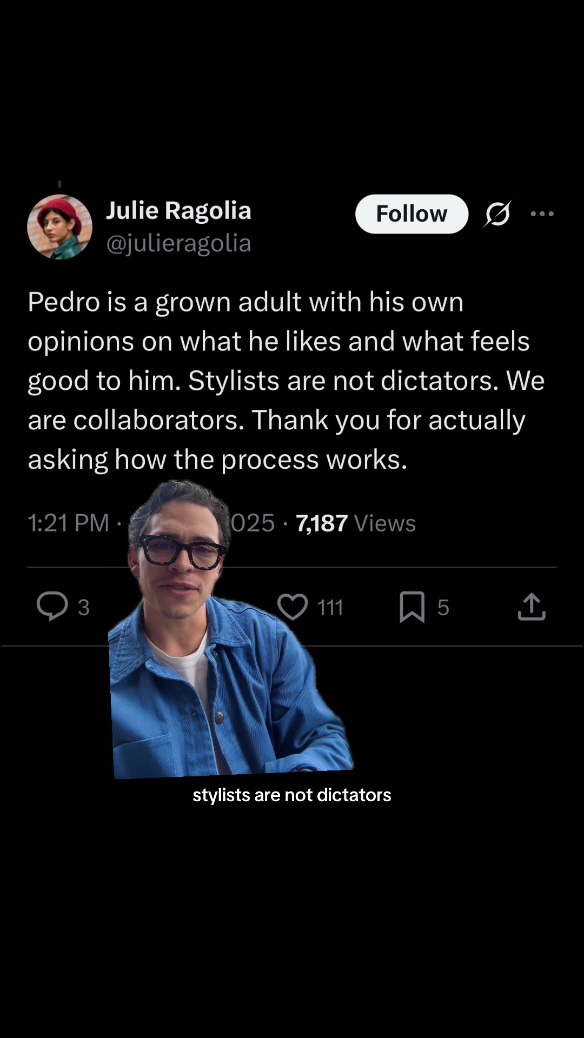Click the 111 likes count
Screen dimensions: 584x1038
pos(330,608)
